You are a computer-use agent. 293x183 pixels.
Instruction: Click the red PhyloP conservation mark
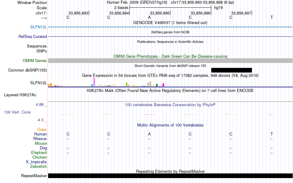tap(149, 114)
